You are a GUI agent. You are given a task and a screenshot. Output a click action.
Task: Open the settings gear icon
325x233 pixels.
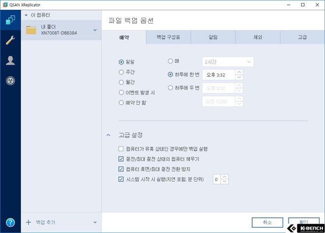tap(10, 81)
